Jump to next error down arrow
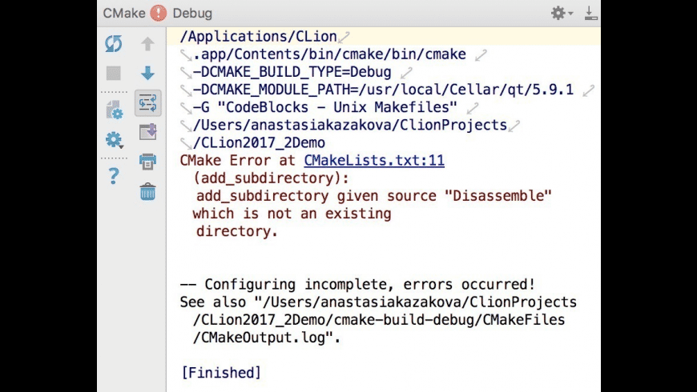This screenshot has width=697, height=392. [147, 74]
